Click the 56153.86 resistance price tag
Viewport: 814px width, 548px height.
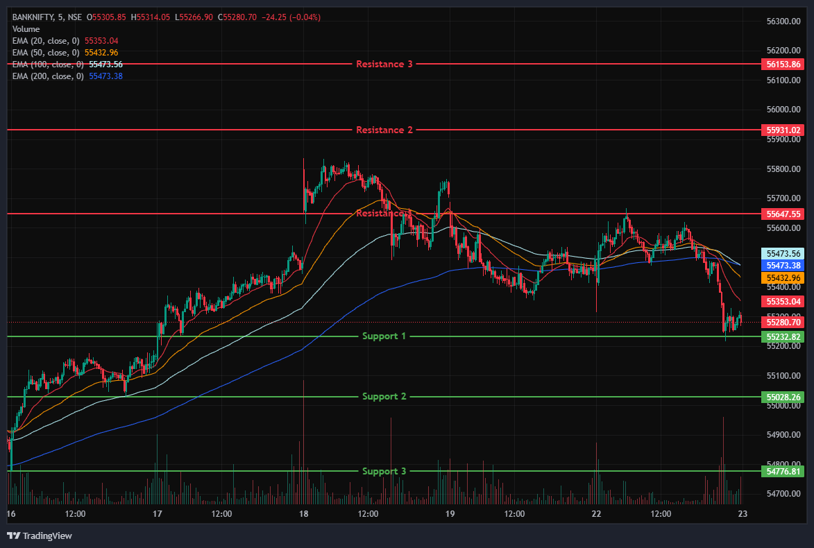(x=783, y=65)
